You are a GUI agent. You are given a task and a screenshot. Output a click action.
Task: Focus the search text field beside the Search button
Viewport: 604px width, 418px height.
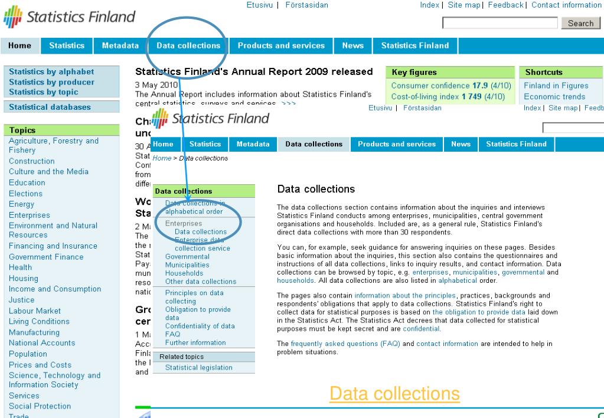pyautogui.click(x=499, y=23)
